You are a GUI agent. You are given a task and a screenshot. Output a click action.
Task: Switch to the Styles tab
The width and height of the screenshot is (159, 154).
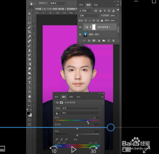click(79, 97)
